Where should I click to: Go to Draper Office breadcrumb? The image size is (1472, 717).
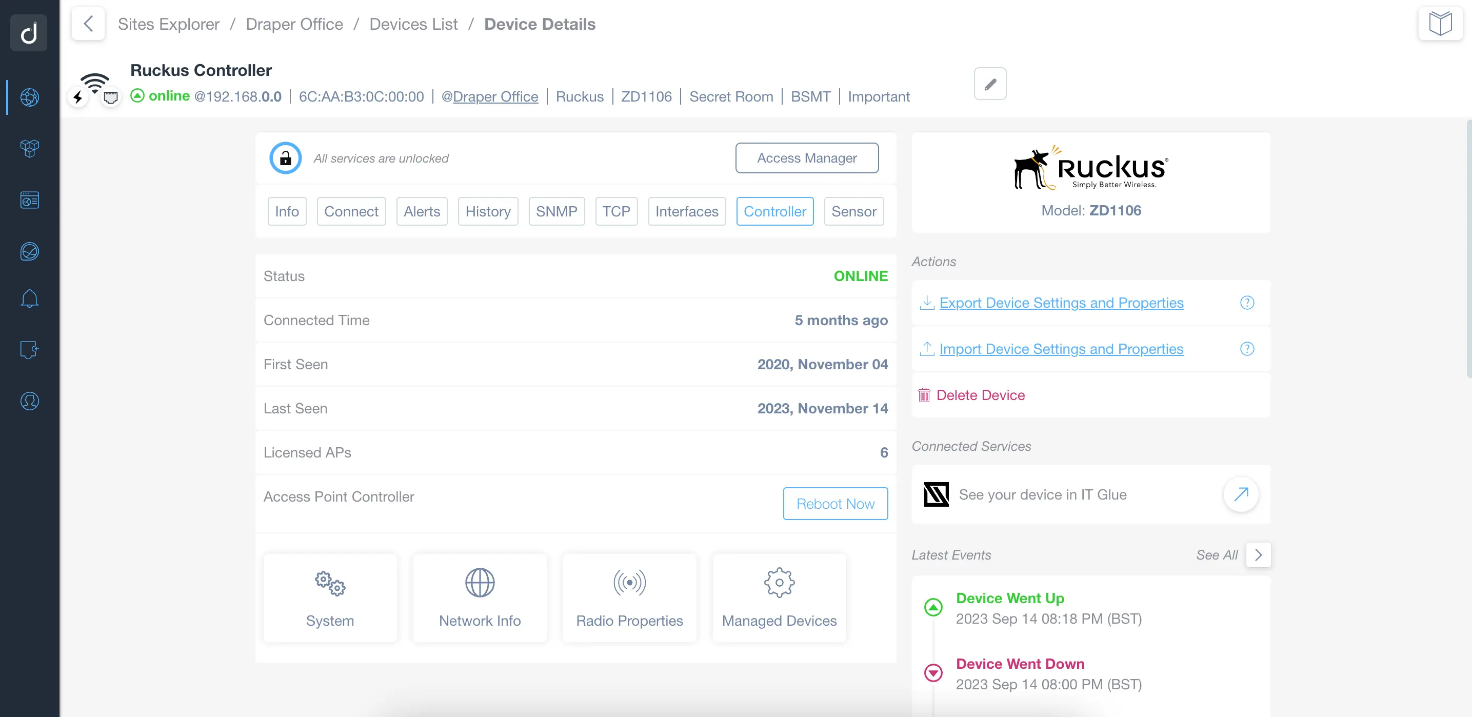tap(294, 24)
